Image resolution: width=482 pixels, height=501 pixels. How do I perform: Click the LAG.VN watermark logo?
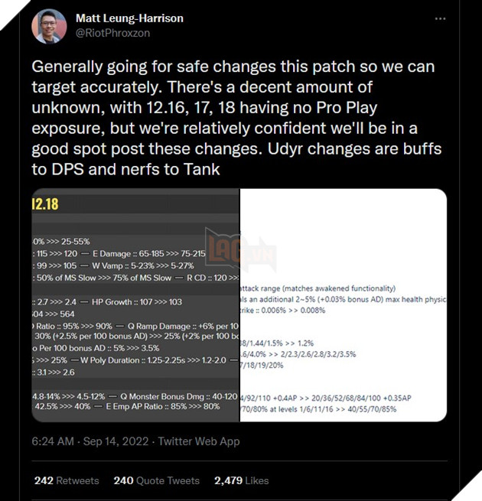(240, 250)
